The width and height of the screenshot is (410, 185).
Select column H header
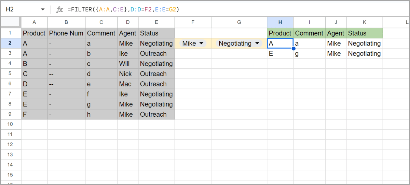click(280, 22)
